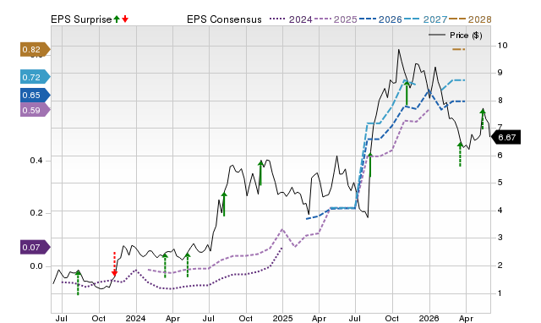This screenshot has height=323, width=541.
Task: Click the green up arrow in the EPS Surprise legend
Action: point(117,19)
